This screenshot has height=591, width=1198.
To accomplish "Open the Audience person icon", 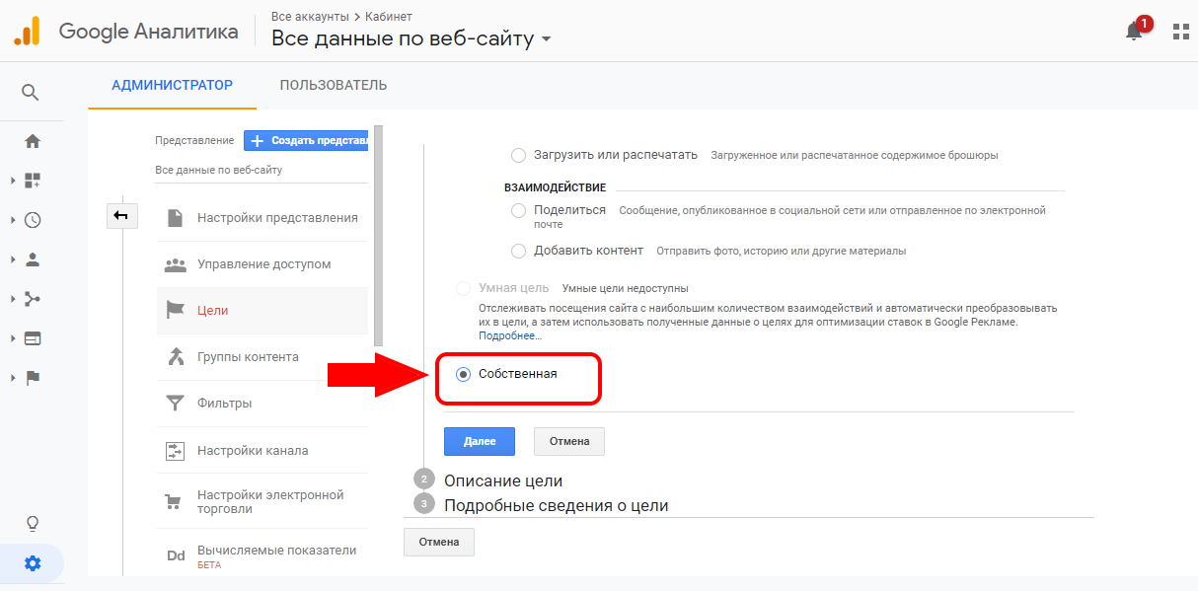I will tap(33, 259).
